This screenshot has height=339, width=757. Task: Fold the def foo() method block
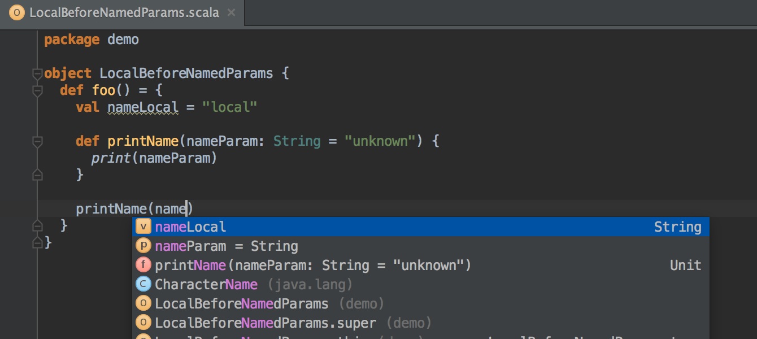(x=37, y=90)
